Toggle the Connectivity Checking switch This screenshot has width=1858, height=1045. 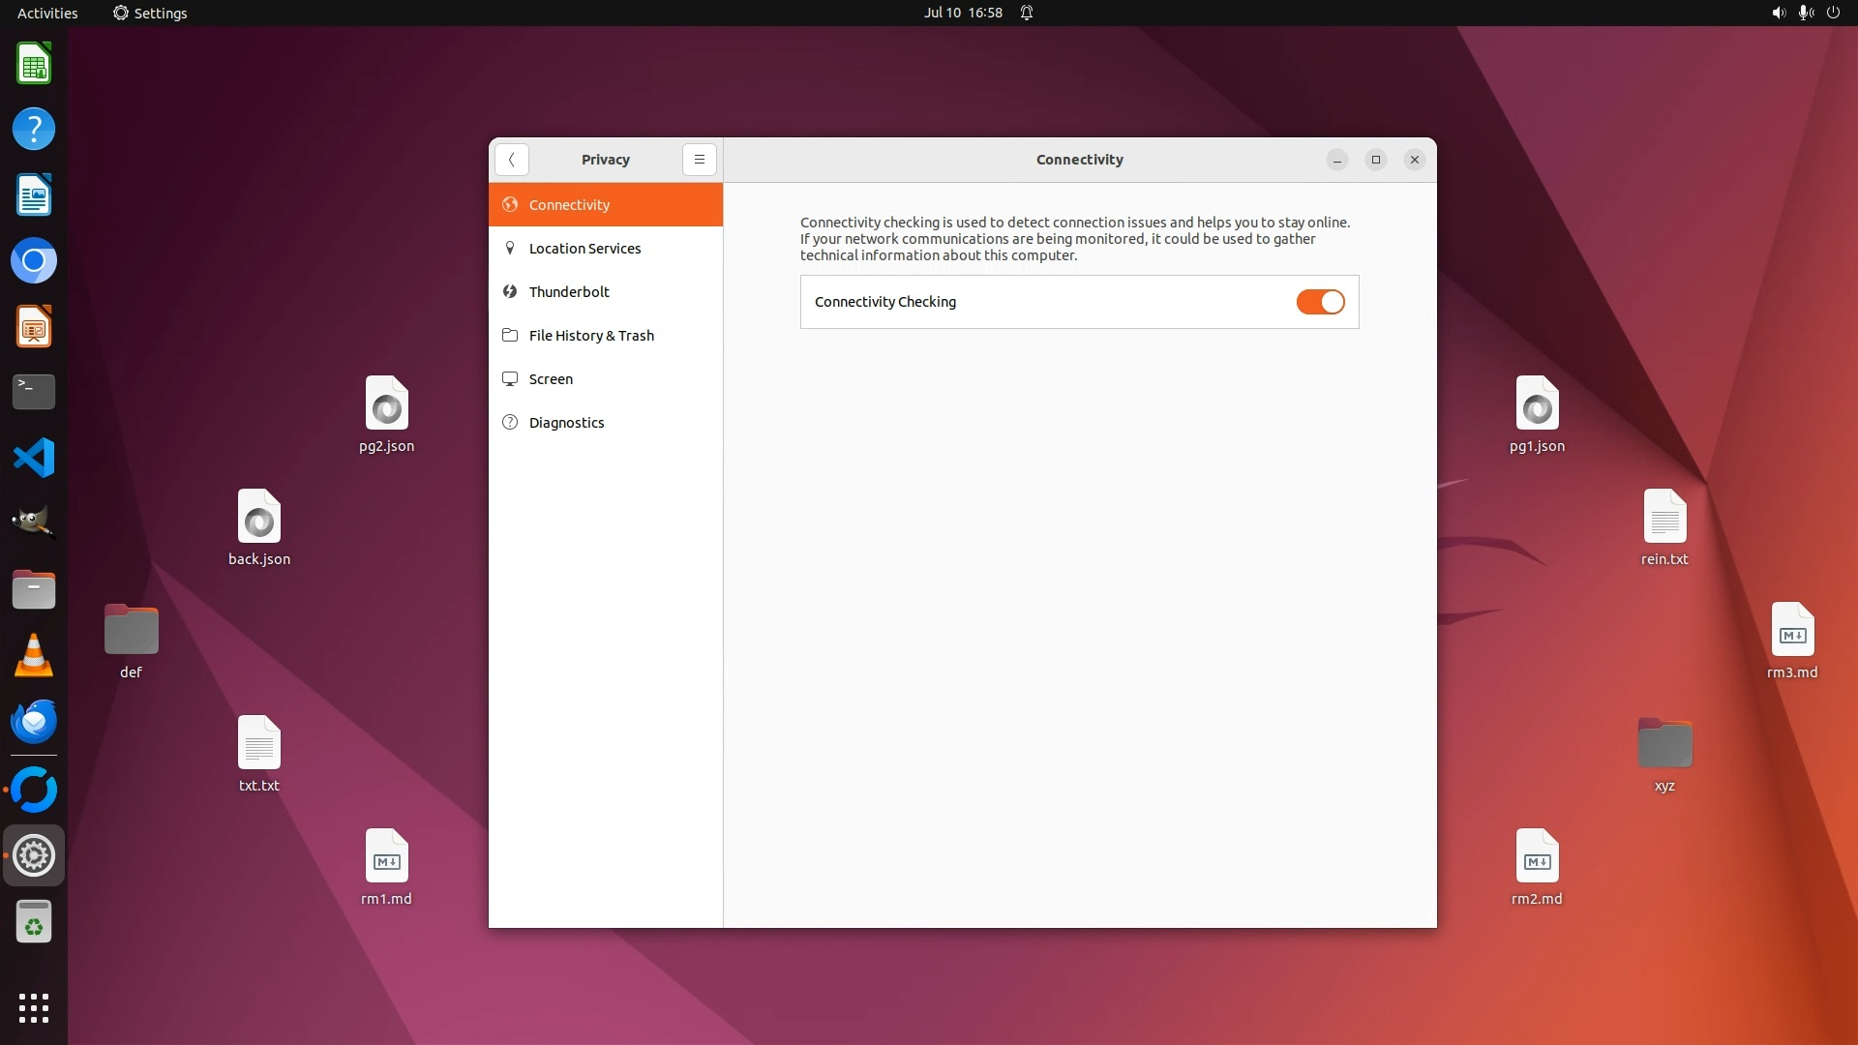pos(1320,302)
